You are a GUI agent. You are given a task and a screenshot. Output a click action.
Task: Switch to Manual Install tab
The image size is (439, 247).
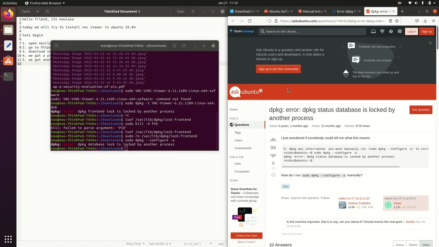click(312, 11)
